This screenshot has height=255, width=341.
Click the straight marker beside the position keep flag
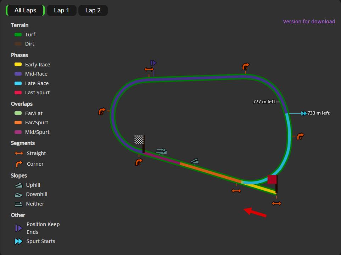(149, 69)
